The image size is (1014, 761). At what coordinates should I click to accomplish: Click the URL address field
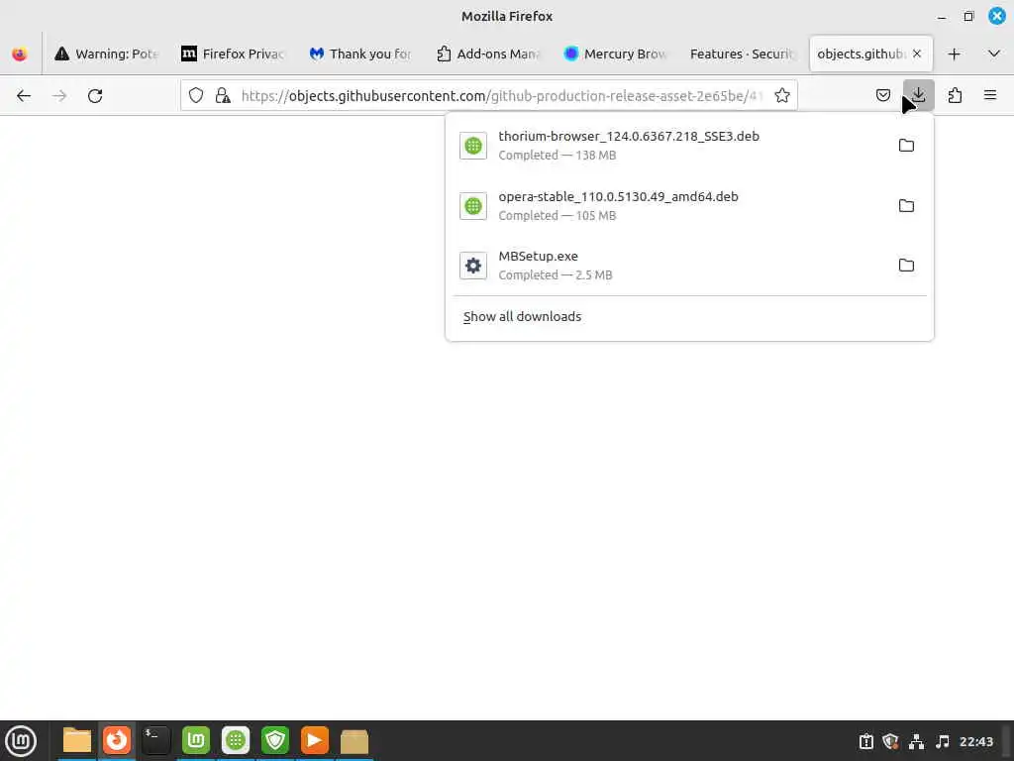pyautogui.click(x=501, y=96)
